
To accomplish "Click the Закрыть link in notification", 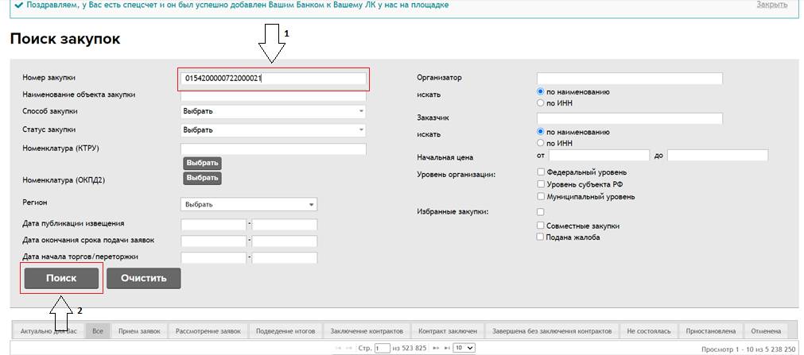I will (x=771, y=5).
